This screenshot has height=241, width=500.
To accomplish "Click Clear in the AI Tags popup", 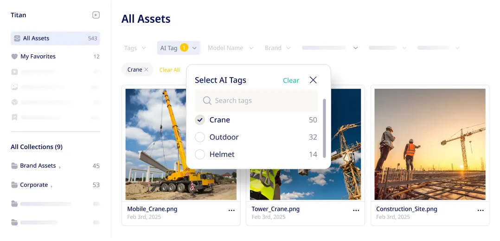I will [291, 80].
